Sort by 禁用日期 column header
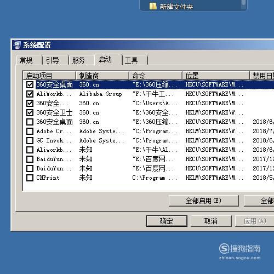The image size is (274, 274). [262, 76]
